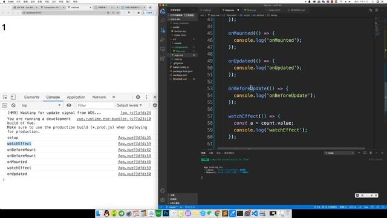Screen dimensions: 387x218
Task: Add a new terminal with plus icon
Action: tap(359, 153)
